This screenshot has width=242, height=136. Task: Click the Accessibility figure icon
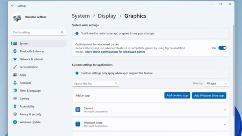tap(15, 106)
